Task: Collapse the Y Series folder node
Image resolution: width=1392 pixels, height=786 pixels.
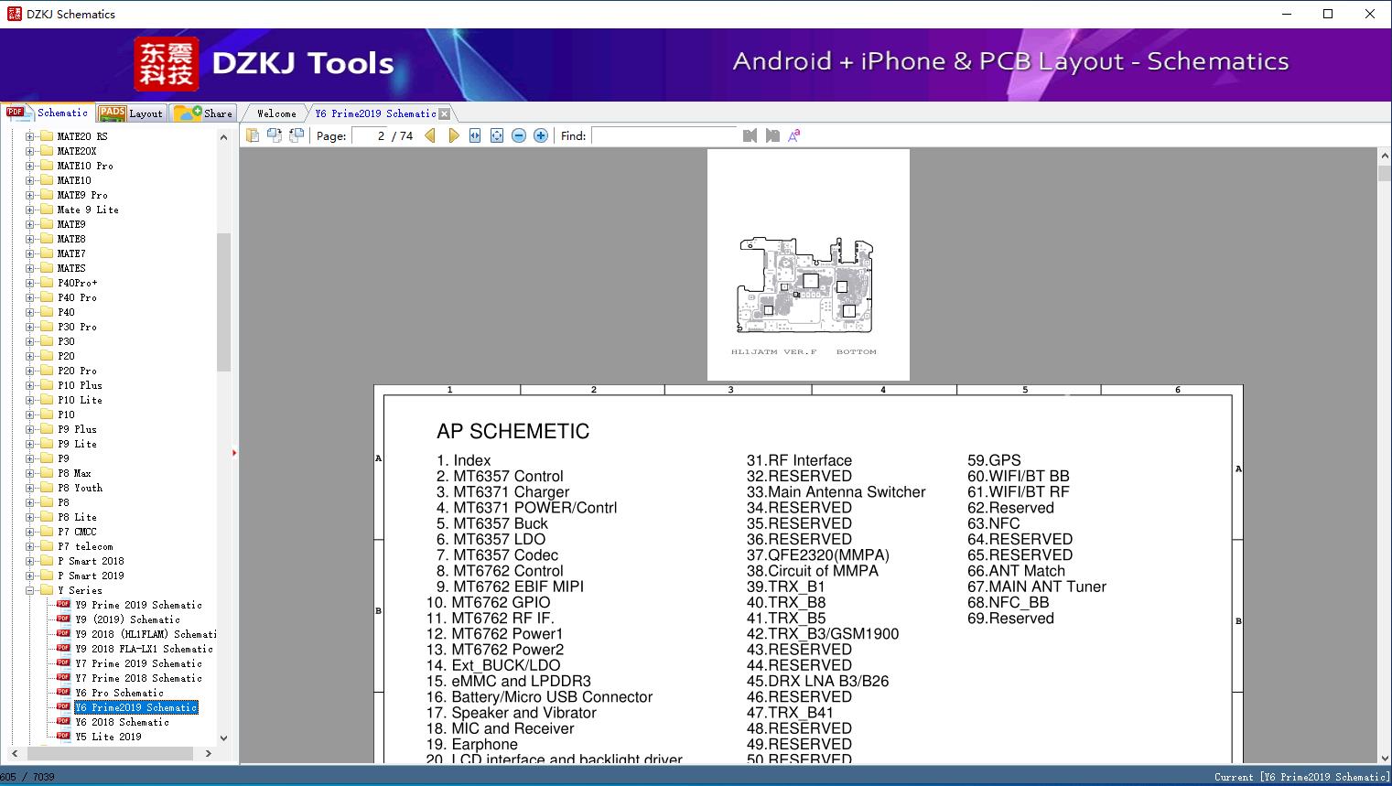Action: (x=30, y=590)
